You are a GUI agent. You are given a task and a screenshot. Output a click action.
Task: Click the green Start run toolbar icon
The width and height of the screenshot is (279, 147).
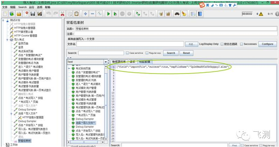(x=108, y=14)
